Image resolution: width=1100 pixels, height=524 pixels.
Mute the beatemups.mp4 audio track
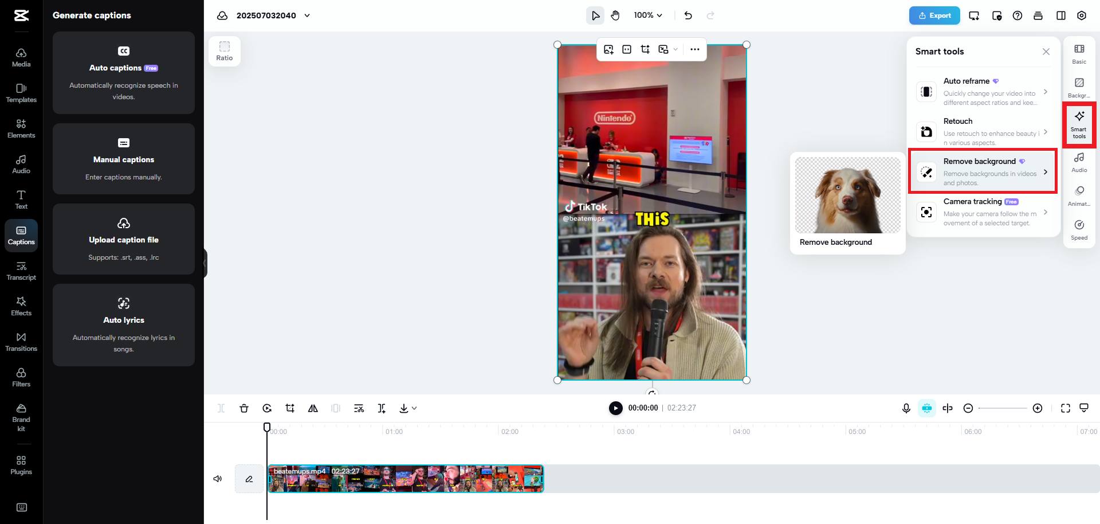click(x=217, y=479)
